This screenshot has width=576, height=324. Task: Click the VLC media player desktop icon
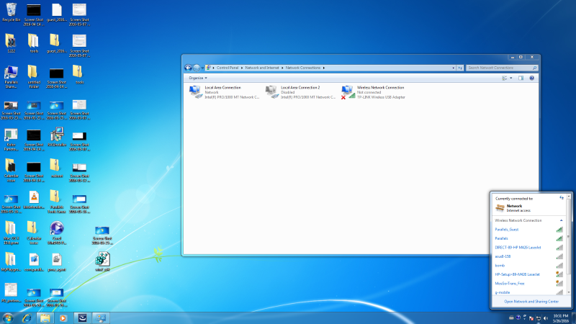click(33, 197)
